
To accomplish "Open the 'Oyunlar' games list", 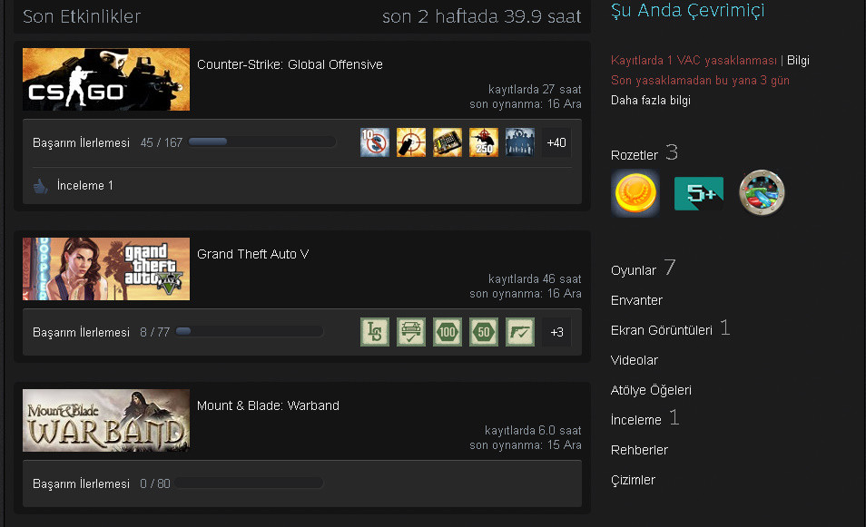I will pos(634,270).
